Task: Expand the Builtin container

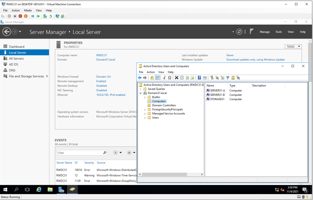Action: (x=145, y=97)
